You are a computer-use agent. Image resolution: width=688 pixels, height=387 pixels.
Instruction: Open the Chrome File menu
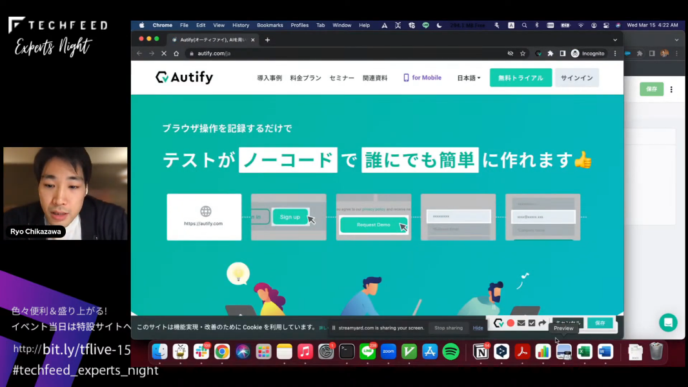185,25
